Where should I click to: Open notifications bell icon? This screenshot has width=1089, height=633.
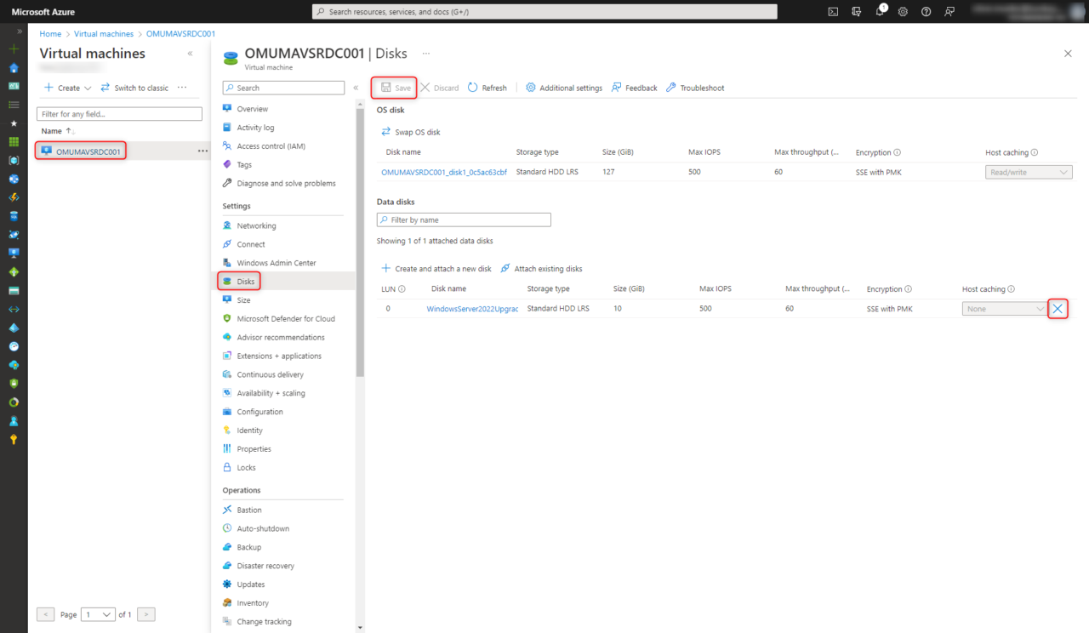tap(880, 11)
